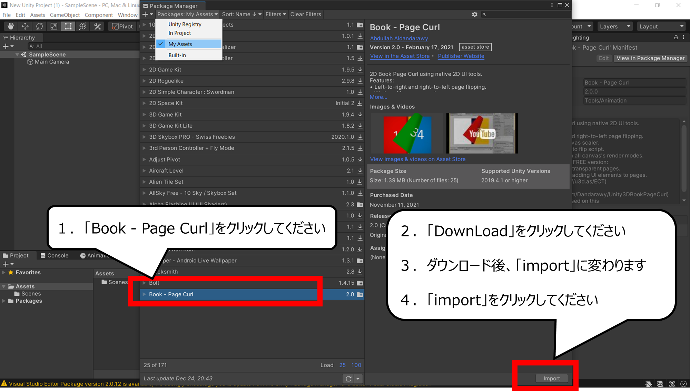
Task: Expand the 3D Skybox PRO package row
Action: 144,137
